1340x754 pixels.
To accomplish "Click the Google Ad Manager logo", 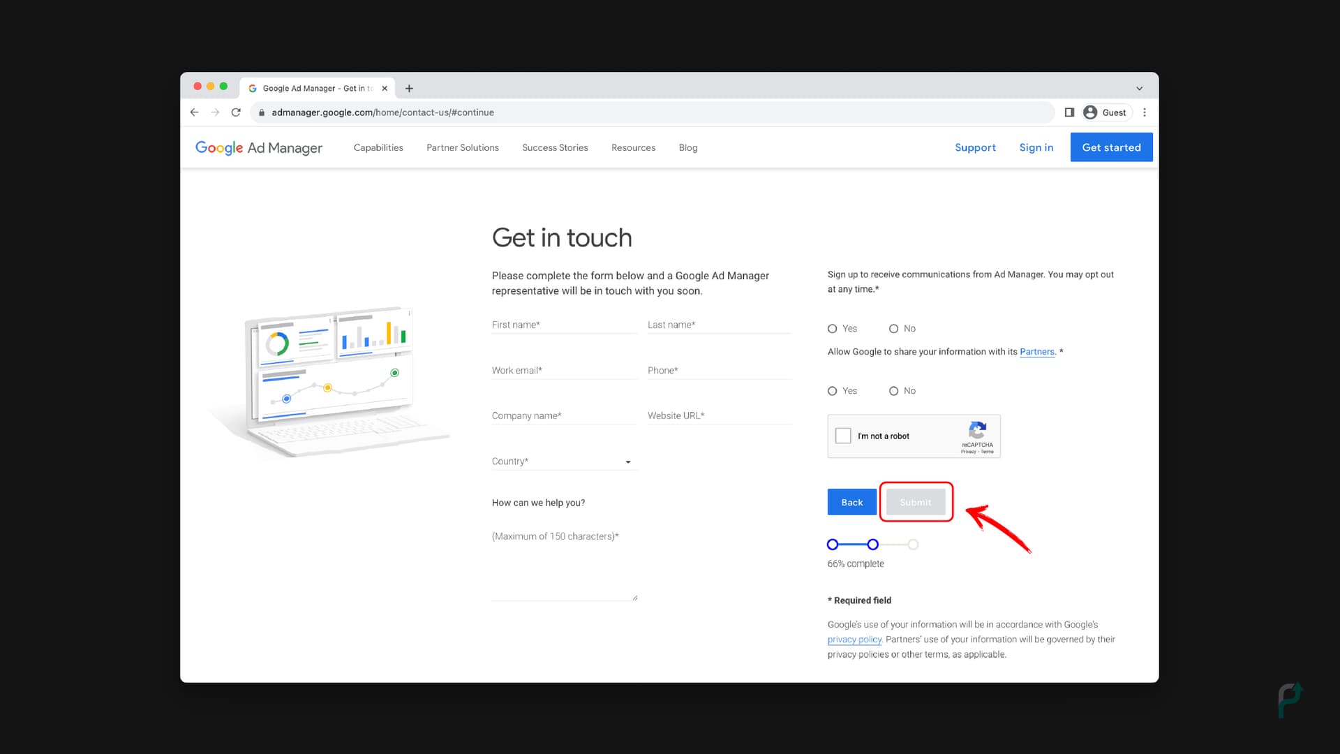I will click(258, 147).
